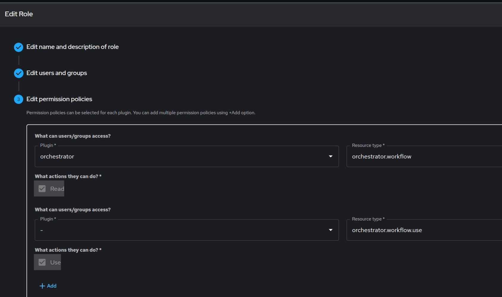Toggle the Read action checkbox

pyautogui.click(x=42, y=189)
